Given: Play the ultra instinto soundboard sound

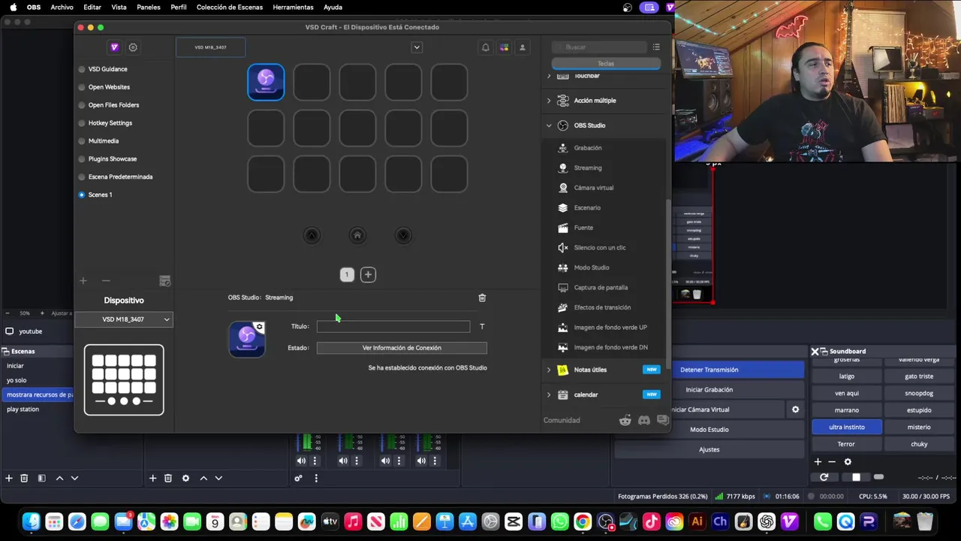Looking at the screenshot, I should pyautogui.click(x=847, y=427).
